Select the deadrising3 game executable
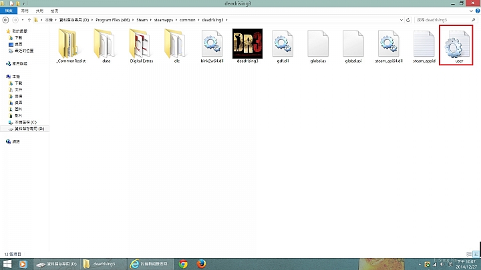Viewport: 481px width, 270px height. (247, 46)
